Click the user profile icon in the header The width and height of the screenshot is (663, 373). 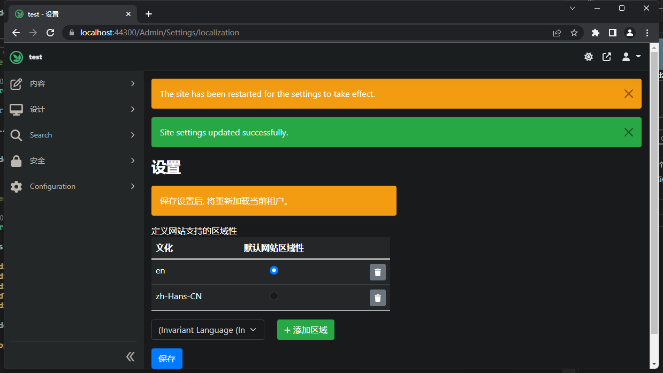tap(625, 56)
